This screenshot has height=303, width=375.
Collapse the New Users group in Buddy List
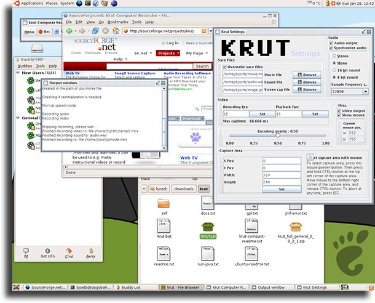click(18, 73)
